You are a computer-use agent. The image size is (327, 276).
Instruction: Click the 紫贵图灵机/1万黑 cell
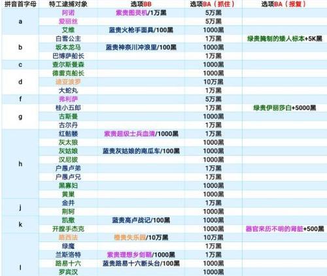[141, 12]
